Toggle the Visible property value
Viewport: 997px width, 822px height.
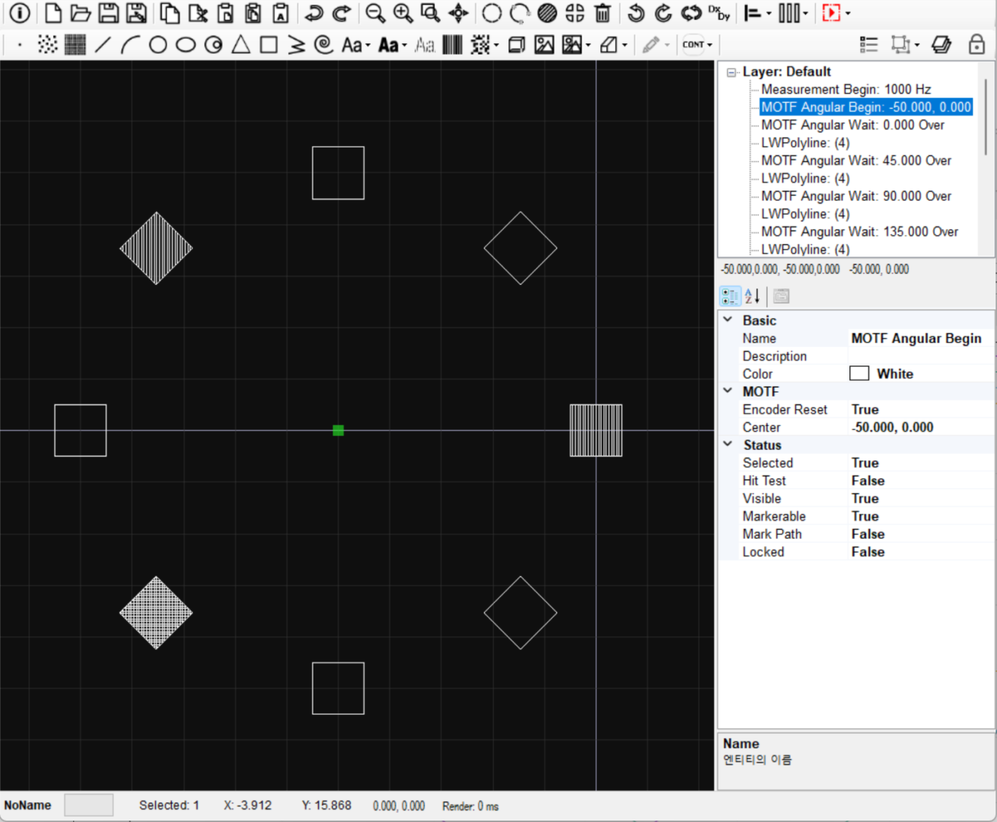coord(865,499)
